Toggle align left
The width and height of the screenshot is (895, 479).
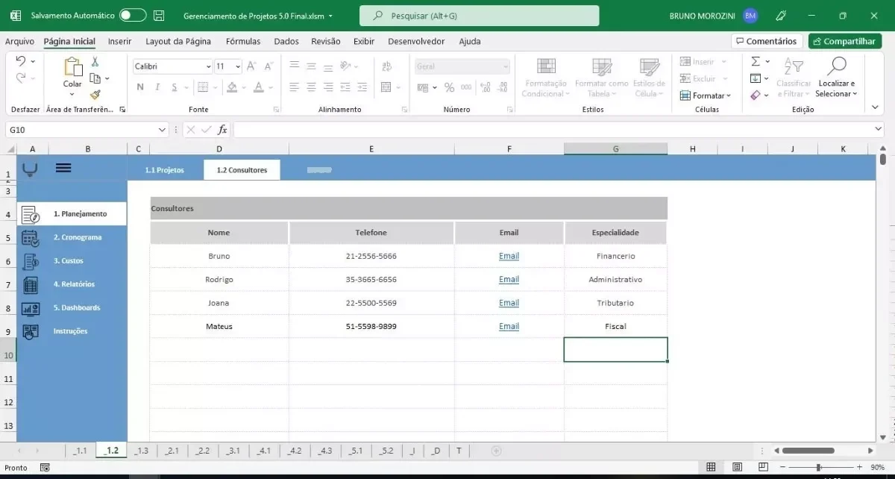tap(294, 87)
